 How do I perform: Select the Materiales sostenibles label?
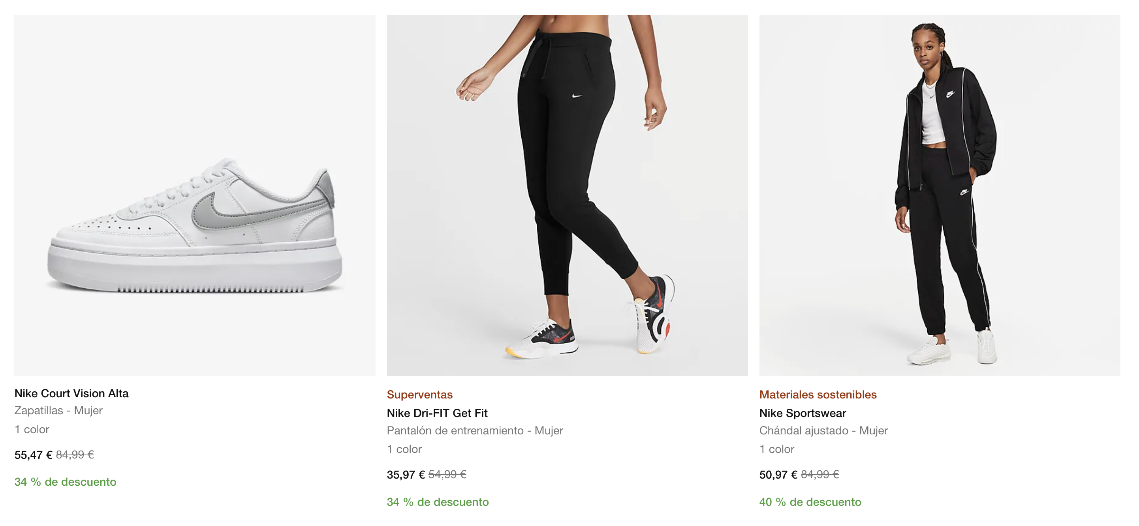coord(818,394)
